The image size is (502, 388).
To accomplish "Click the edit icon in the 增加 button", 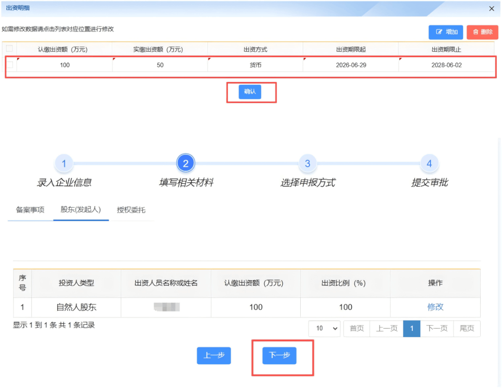I will click(x=439, y=32).
